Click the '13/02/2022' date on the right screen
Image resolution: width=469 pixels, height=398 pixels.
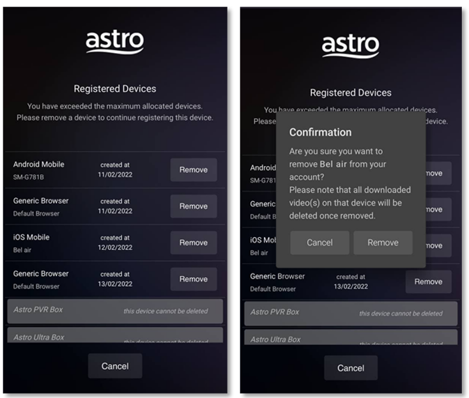point(351,286)
